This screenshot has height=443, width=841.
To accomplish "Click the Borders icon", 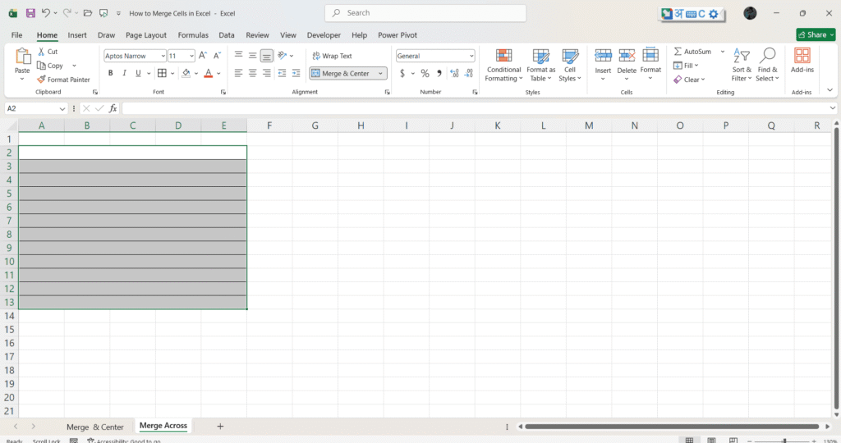I will point(162,73).
